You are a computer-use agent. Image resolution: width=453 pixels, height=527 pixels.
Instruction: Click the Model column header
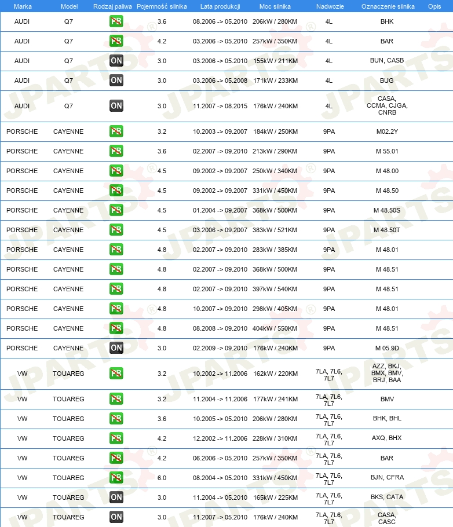(70, 6)
